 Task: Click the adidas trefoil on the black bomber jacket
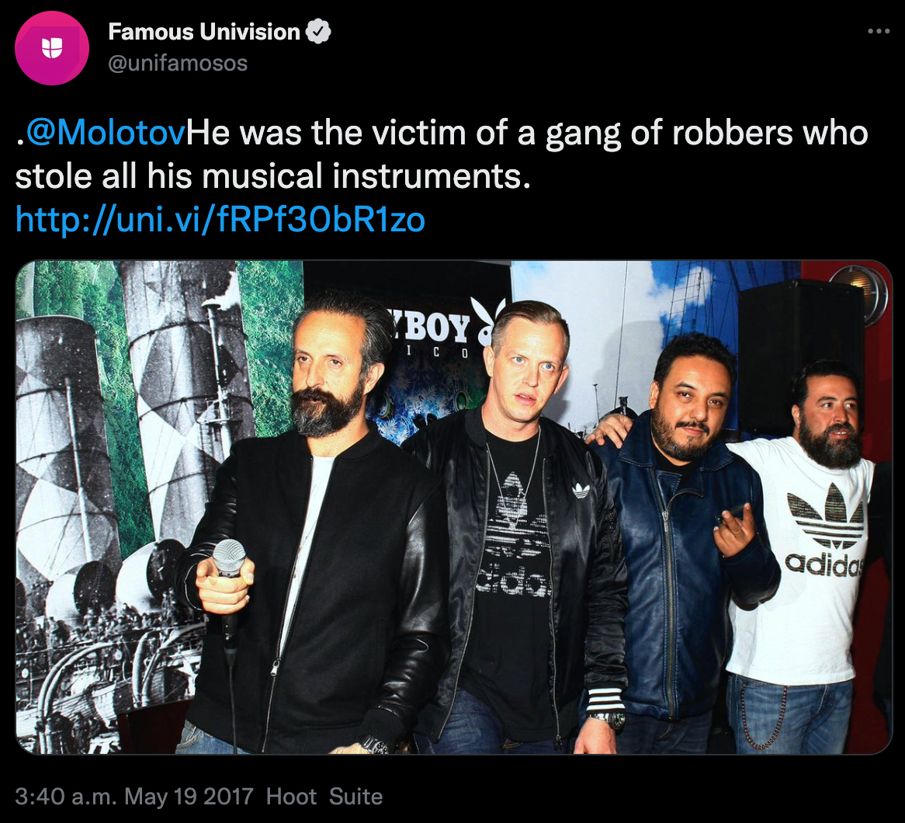pos(581,491)
